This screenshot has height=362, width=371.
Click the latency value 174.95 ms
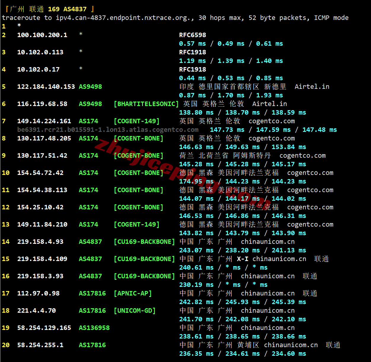[196, 181]
